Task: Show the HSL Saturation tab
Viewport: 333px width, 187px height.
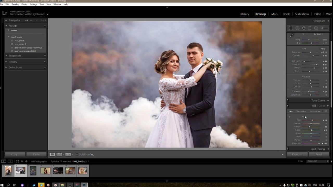Action: tap(301, 111)
